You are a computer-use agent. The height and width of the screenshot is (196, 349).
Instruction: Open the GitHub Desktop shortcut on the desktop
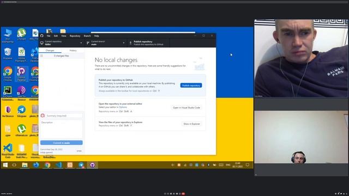(21, 74)
